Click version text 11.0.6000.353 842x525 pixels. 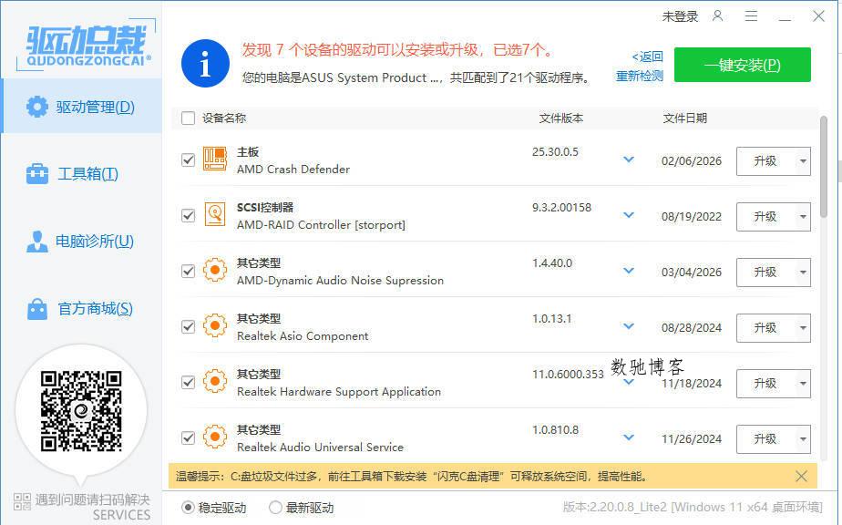tap(568, 375)
